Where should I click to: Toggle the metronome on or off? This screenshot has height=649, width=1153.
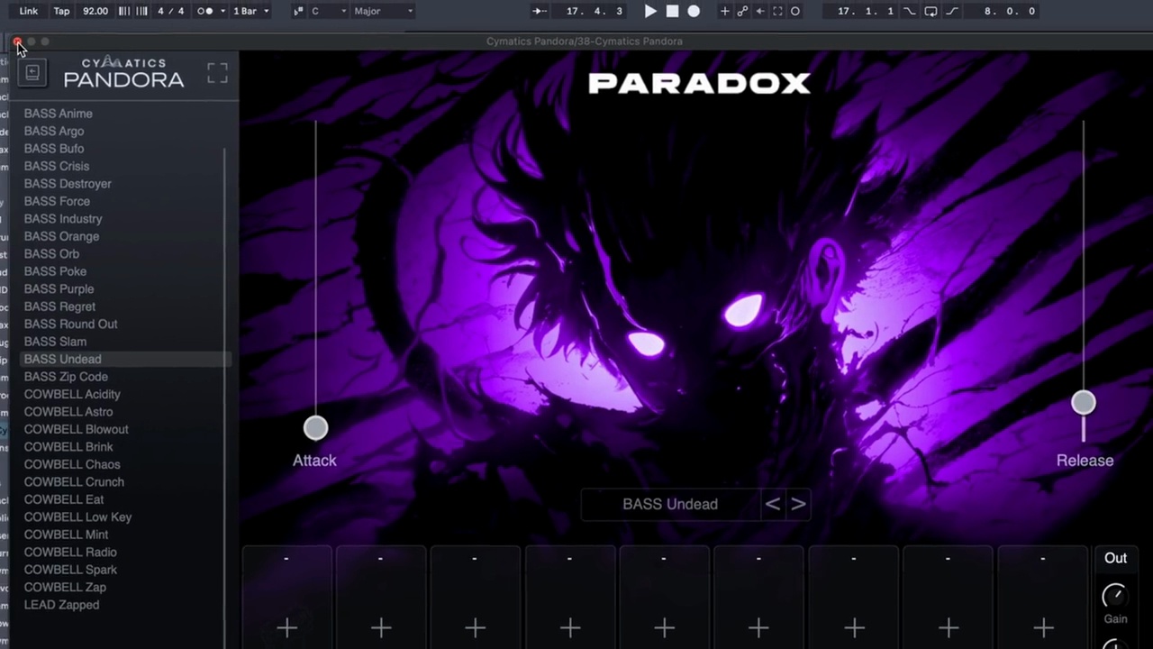pyautogui.click(x=205, y=11)
